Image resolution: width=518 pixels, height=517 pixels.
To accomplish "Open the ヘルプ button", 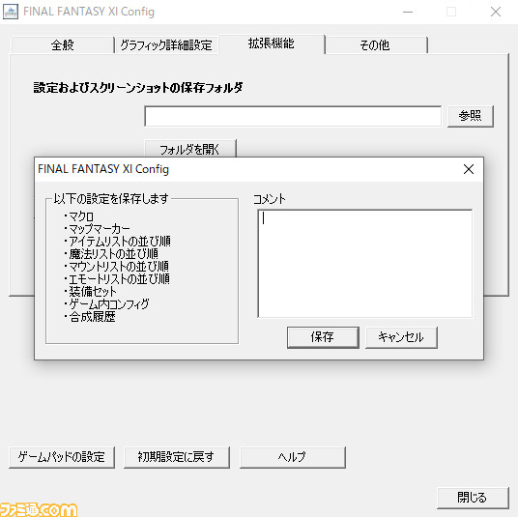I will [293, 457].
